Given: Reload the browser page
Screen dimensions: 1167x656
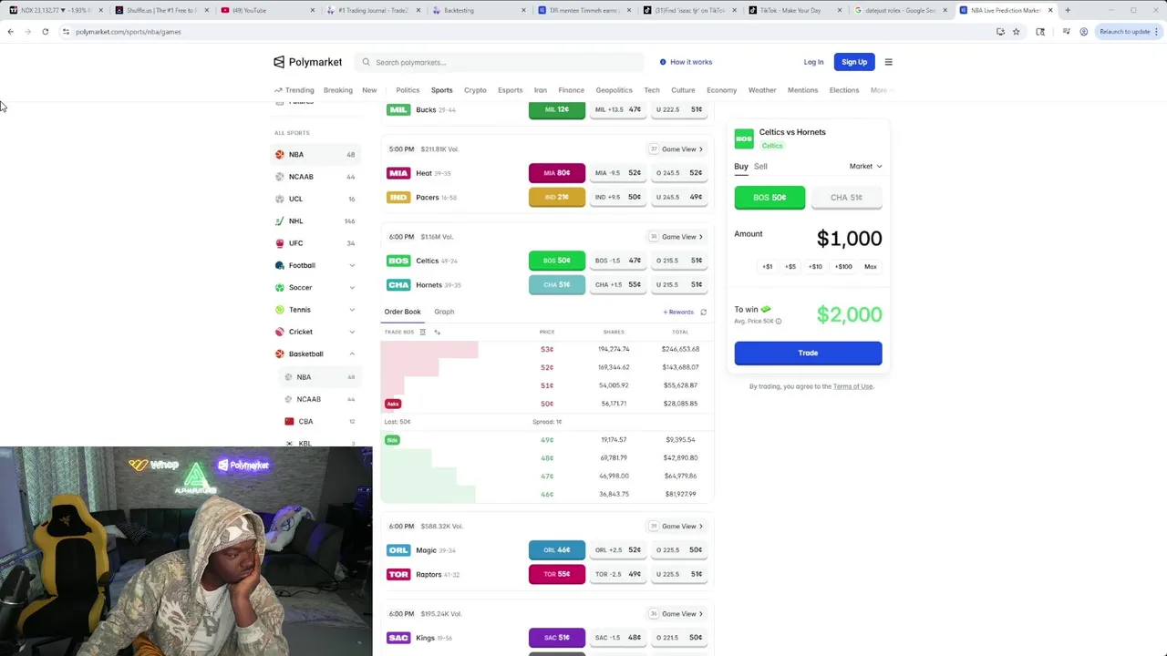Looking at the screenshot, I should pyautogui.click(x=45, y=31).
